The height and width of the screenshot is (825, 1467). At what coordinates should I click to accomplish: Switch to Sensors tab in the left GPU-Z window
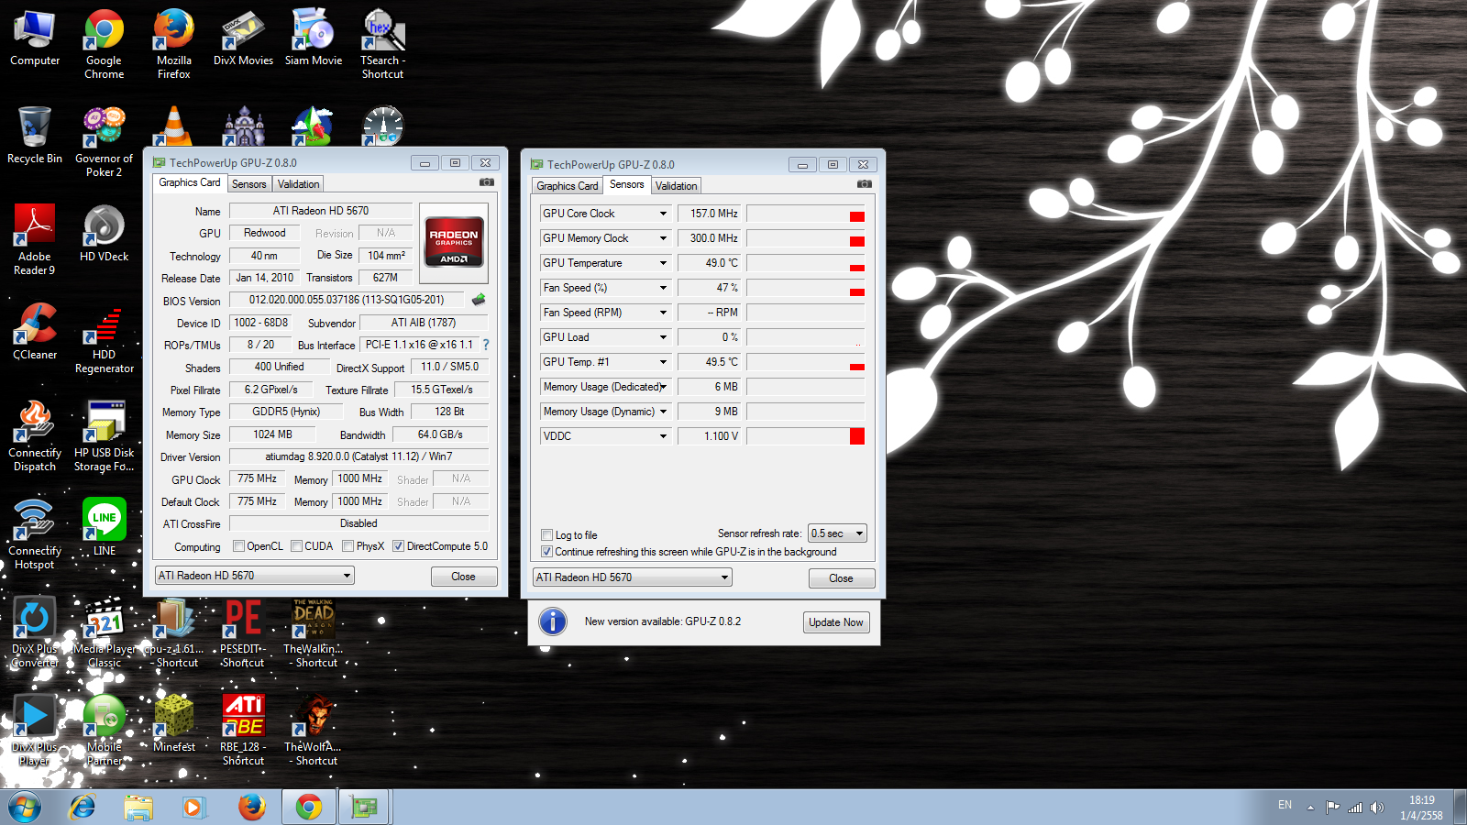pyautogui.click(x=249, y=184)
